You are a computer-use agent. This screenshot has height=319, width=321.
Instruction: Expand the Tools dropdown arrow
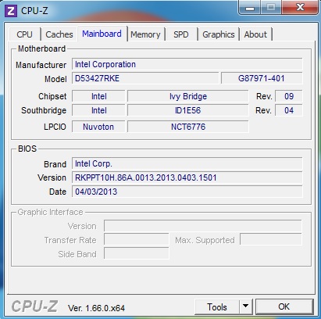pos(245,306)
